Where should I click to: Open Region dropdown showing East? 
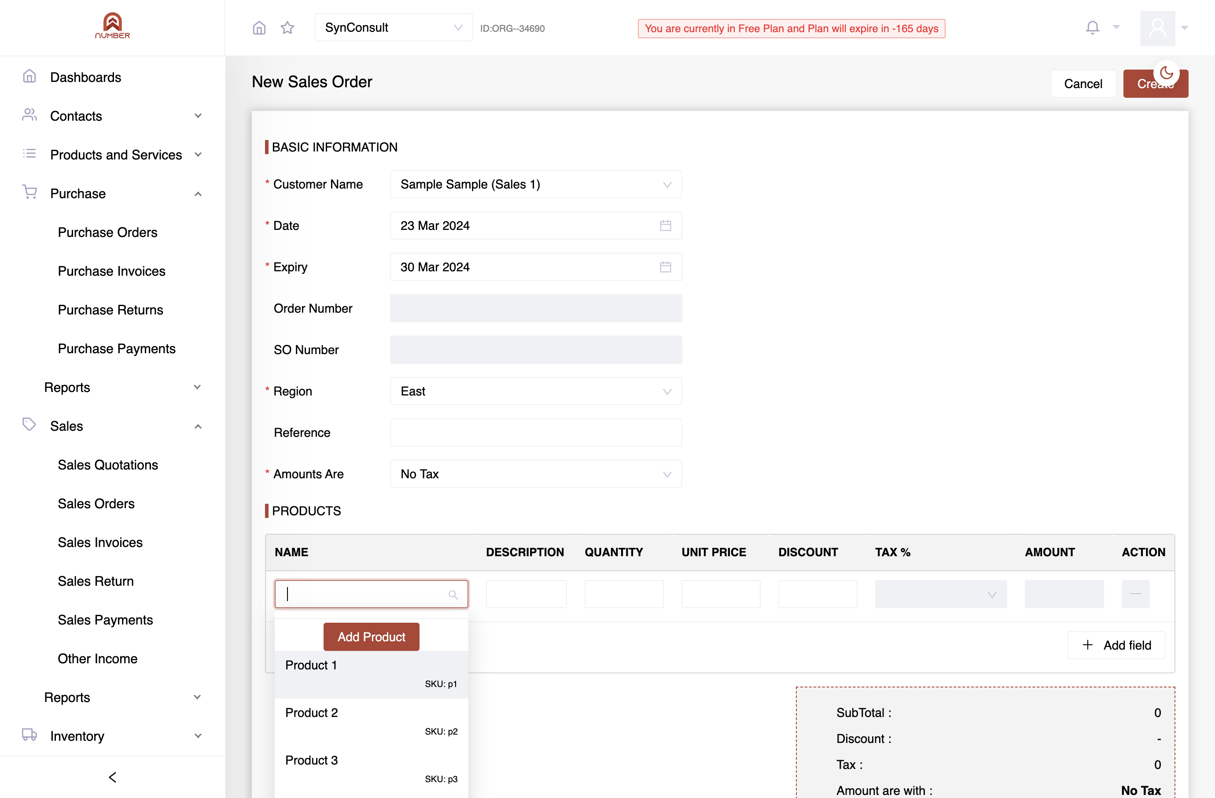(x=535, y=391)
